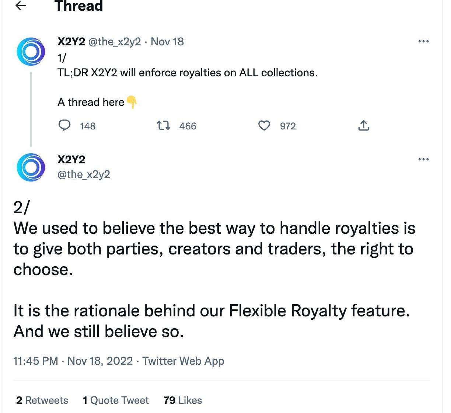The image size is (451, 413).
Task: Show the 79 Likes list
Action: point(183,400)
